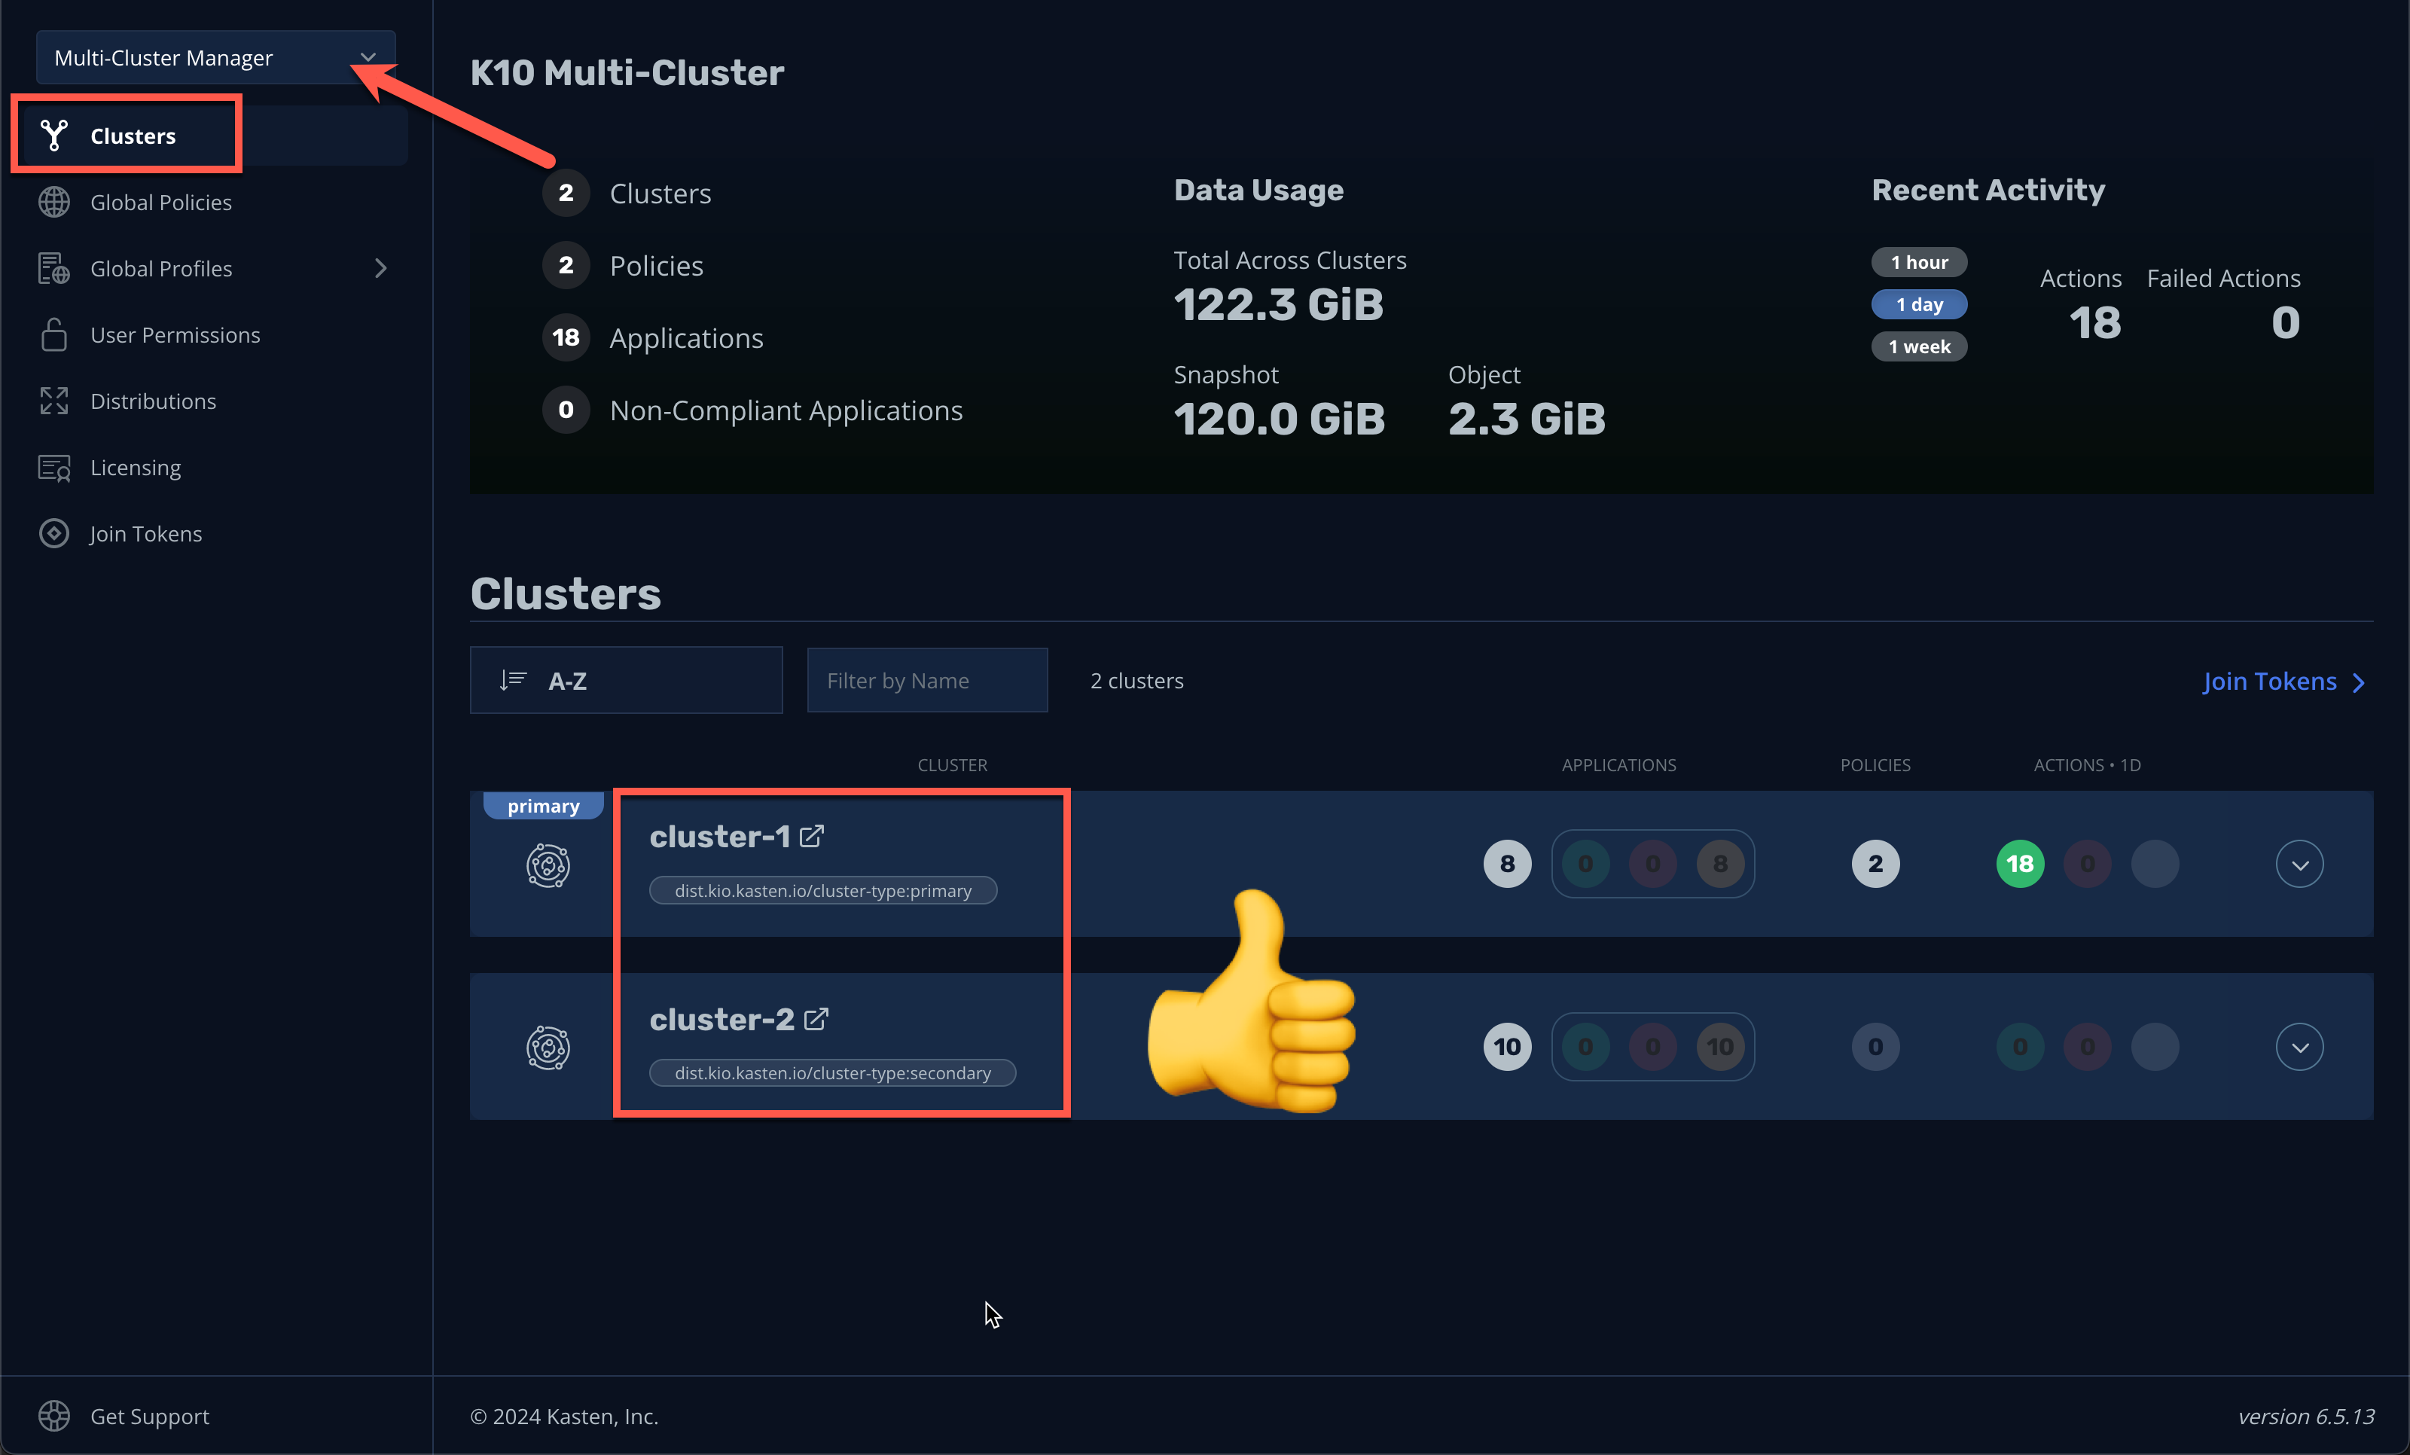Click cluster-2 external link icon
The image size is (2410, 1455).
816,1019
